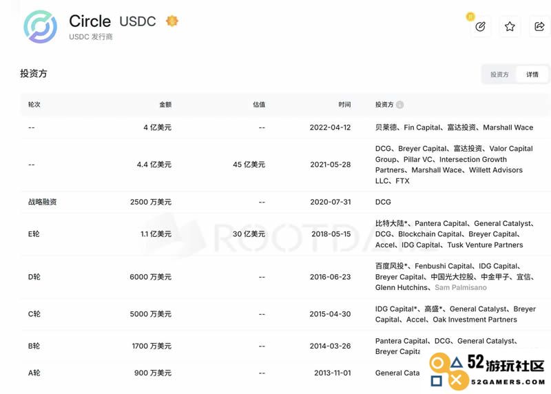Click the USDC 发行商 subtitle

click(91, 37)
